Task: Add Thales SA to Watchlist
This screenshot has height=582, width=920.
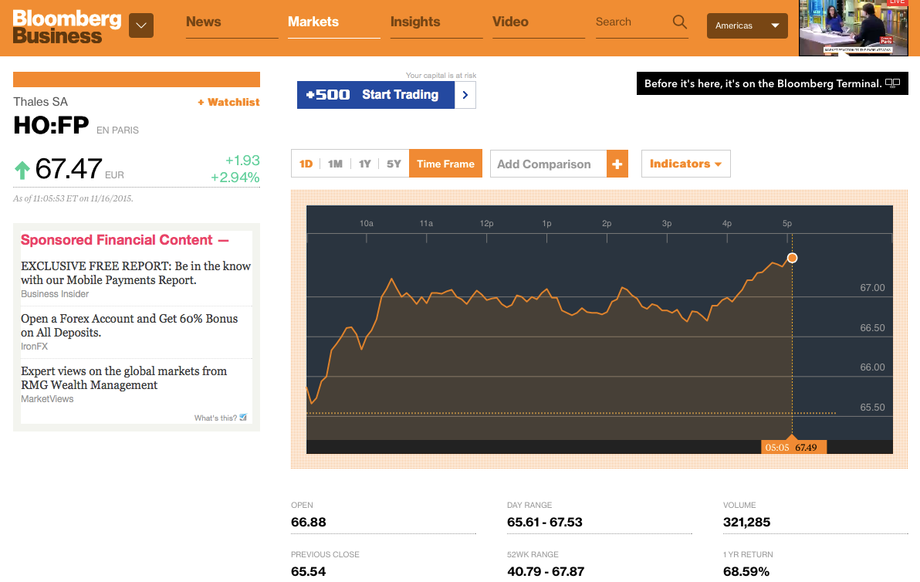Action: pyautogui.click(x=228, y=102)
